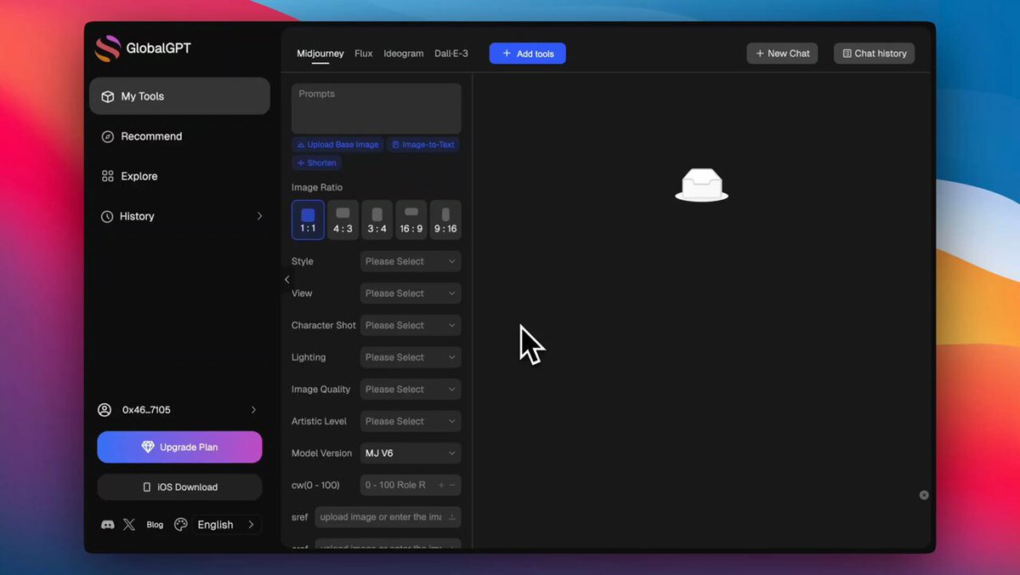Switch to the Ideogram tab

(x=404, y=54)
